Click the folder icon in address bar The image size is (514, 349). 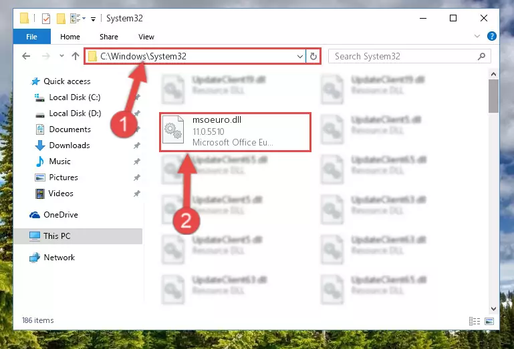(92, 56)
